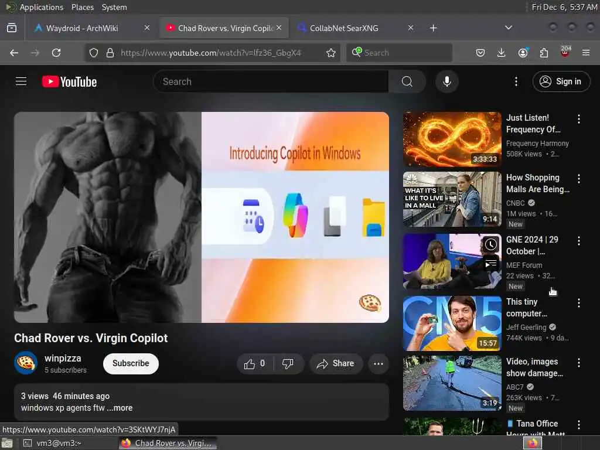
Task: Show site security padlock info
Action: 110,53
